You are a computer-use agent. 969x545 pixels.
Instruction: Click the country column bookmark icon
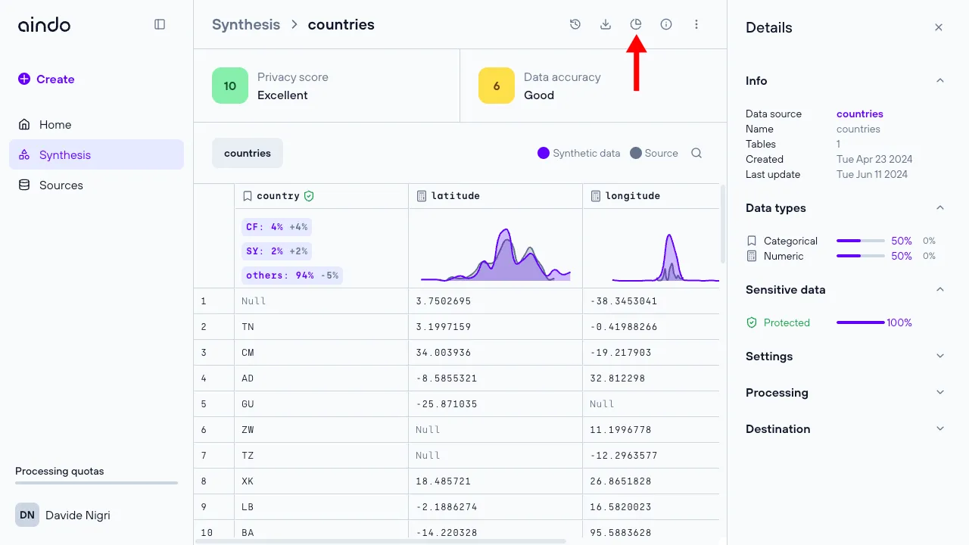pos(248,196)
